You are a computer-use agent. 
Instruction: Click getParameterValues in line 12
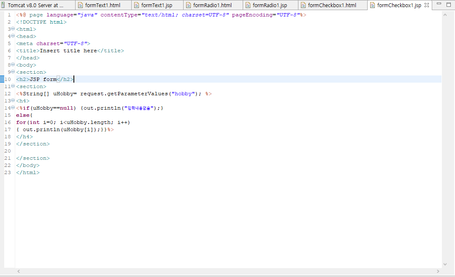[138, 94]
